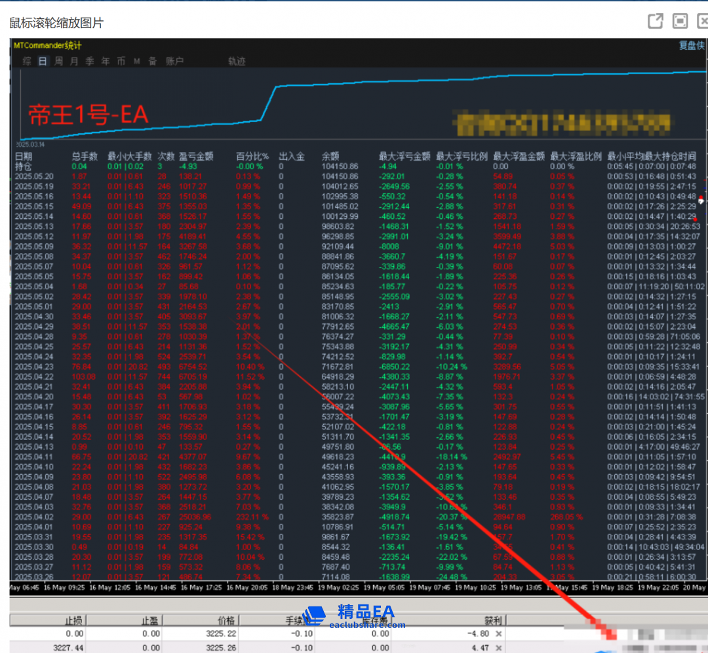Viewport: 708px width, 653px height.
Task: Click the 止损 stop-loss column header
Action: click(74, 620)
